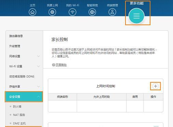Open the 主页 home icon
The image size is (173, 127).
[x=32, y=12]
